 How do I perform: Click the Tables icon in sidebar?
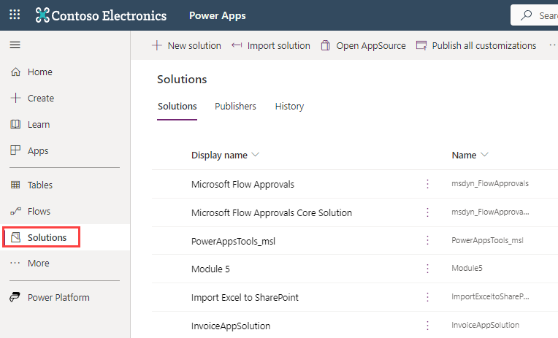15,185
